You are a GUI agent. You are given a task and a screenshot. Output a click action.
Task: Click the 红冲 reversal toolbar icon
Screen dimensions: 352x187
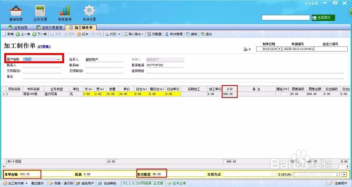tap(83, 34)
